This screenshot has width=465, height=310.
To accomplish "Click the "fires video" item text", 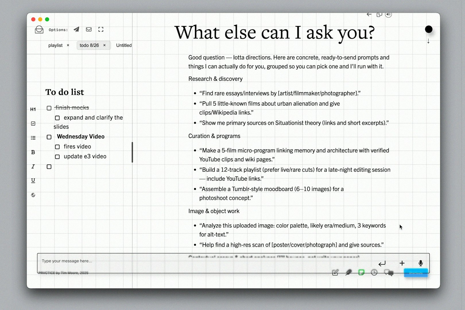I will pos(77,147).
